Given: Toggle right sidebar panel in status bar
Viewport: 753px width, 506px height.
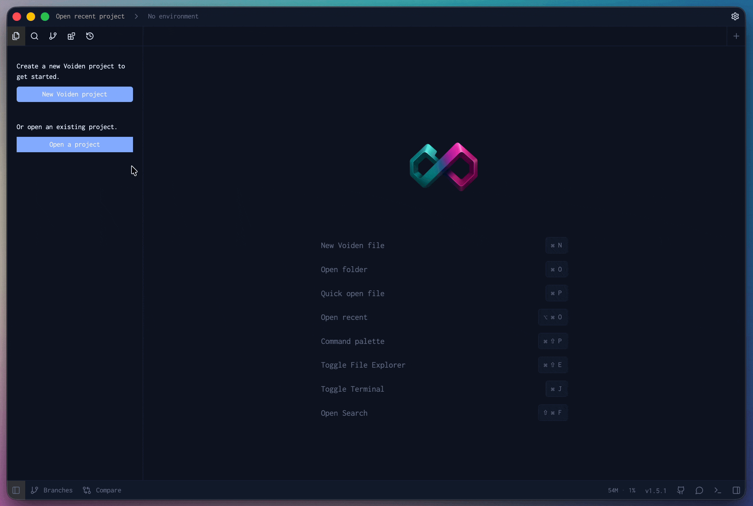Looking at the screenshot, I should pyautogui.click(x=736, y=490).
